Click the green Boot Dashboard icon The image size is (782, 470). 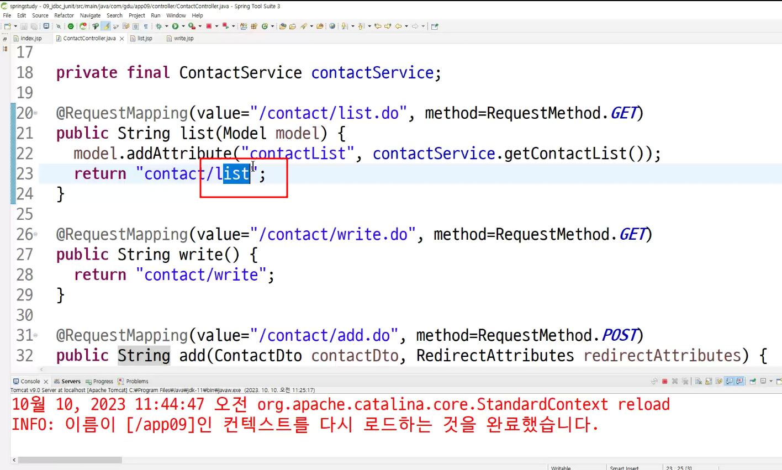pyautogui.click(x=71, y=26)
